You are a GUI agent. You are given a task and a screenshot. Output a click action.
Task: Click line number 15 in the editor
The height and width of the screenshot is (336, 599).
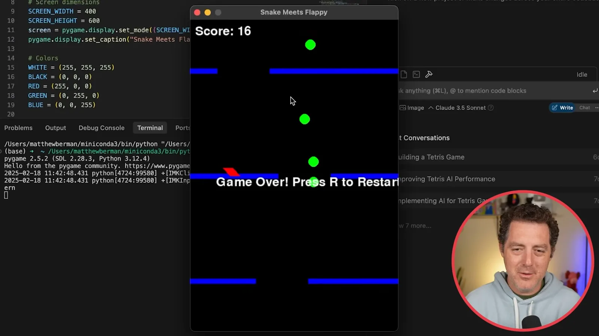[11, 68]
